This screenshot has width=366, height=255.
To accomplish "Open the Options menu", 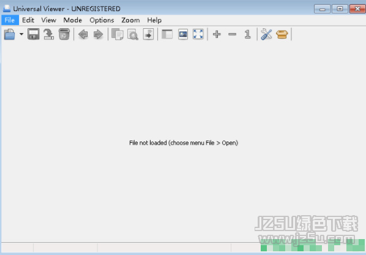I will (x=102, y=20).
